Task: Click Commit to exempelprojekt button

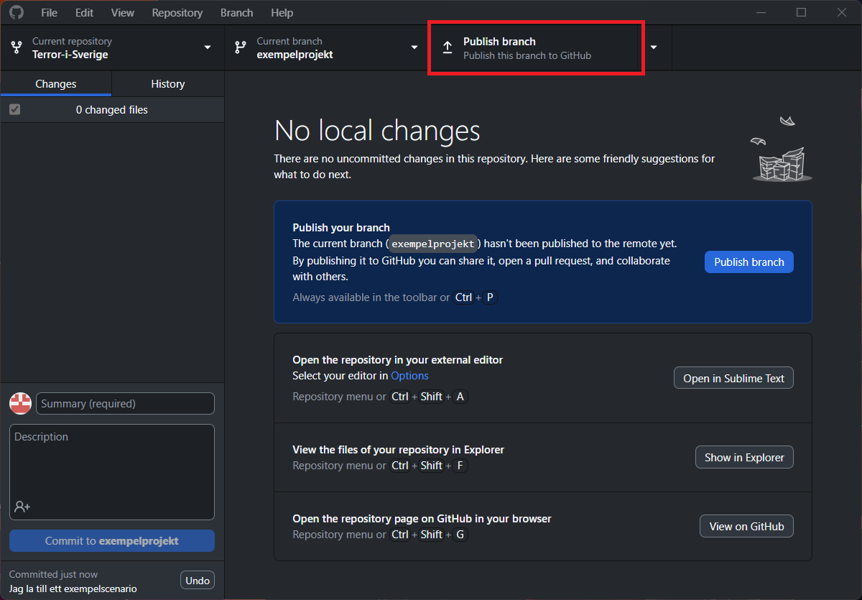Action: (112, 541)
